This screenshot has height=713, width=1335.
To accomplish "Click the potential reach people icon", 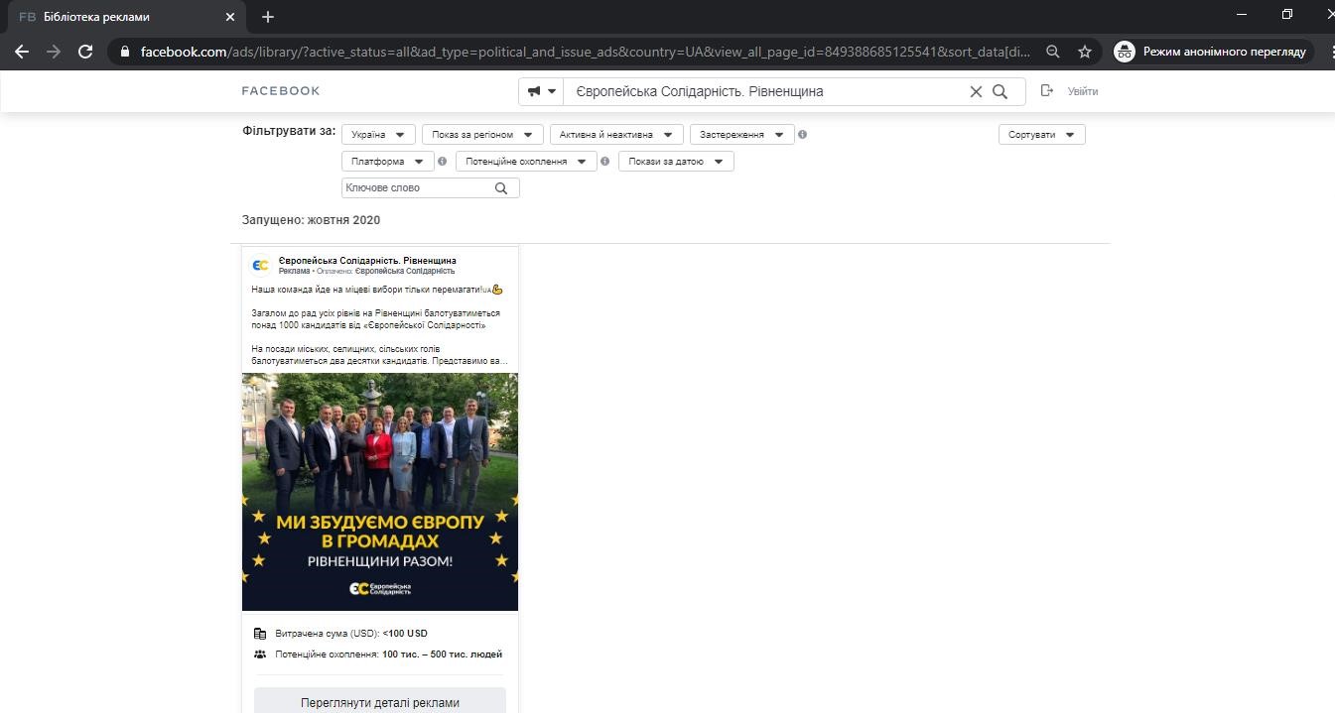I will coord(260,654).
